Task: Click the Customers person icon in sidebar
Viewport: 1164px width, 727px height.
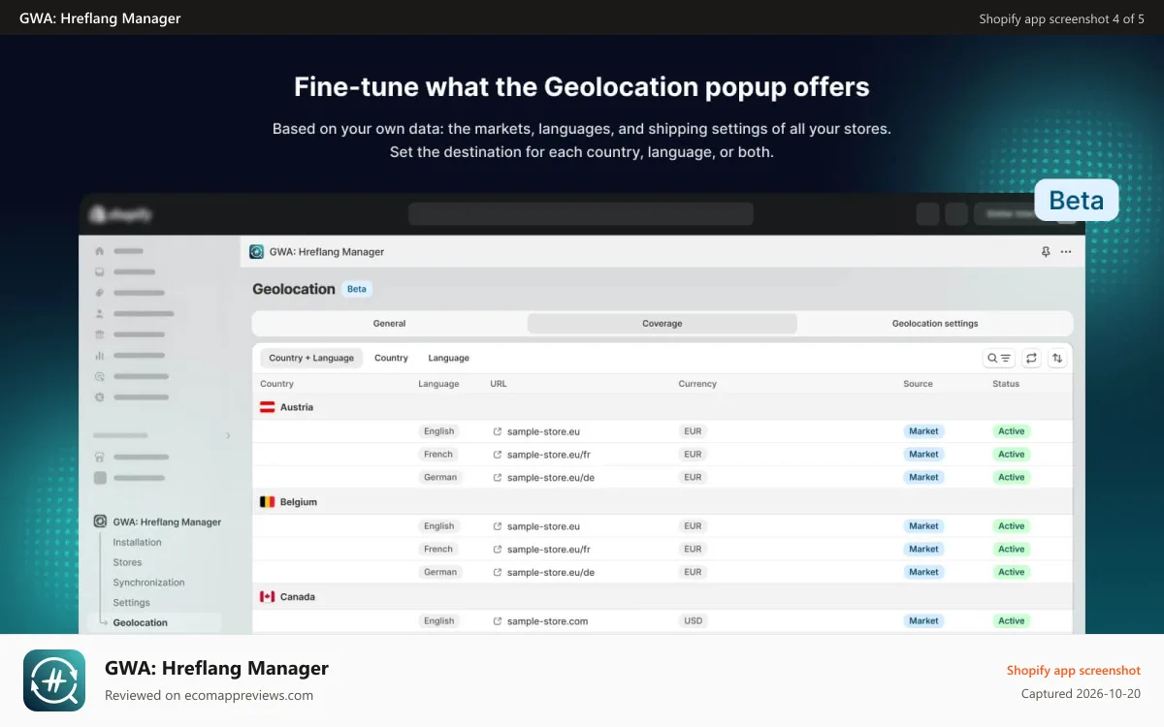Action: point(99,314)
